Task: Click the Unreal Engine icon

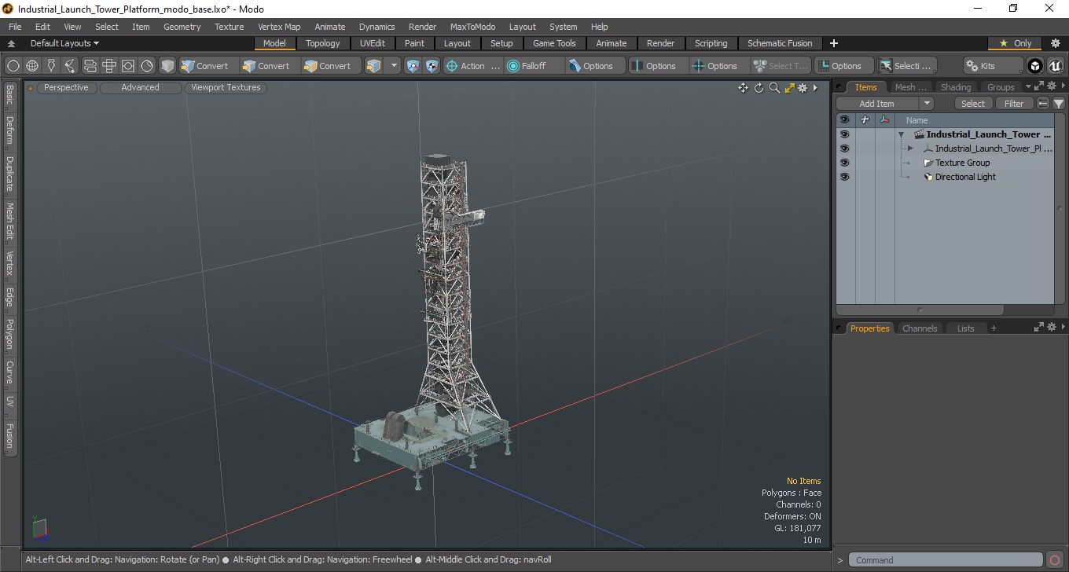Action: 1055,66
